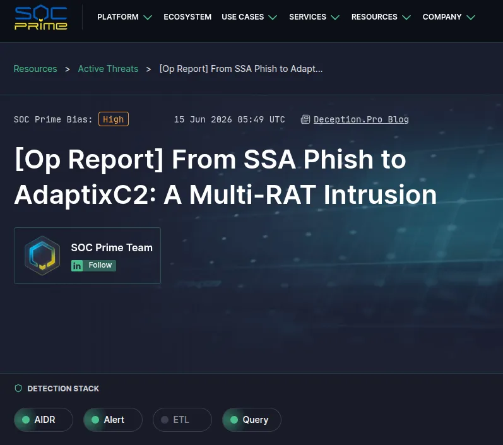Expand the Company chevron arrow

point(471,17)
